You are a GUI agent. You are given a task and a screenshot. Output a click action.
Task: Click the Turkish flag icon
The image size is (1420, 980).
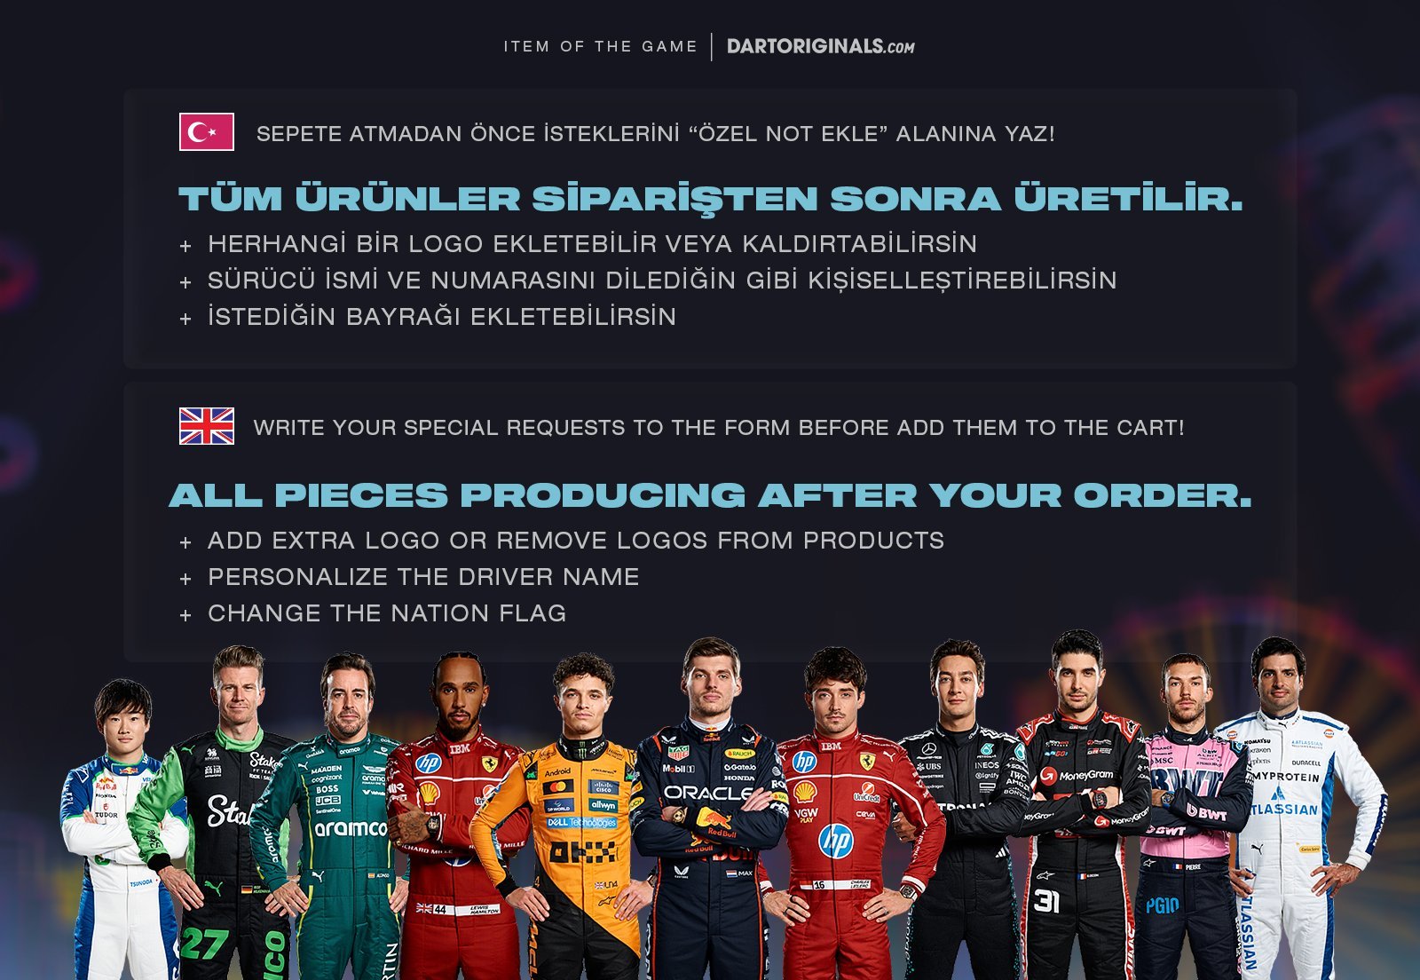[x=207, y=132]
